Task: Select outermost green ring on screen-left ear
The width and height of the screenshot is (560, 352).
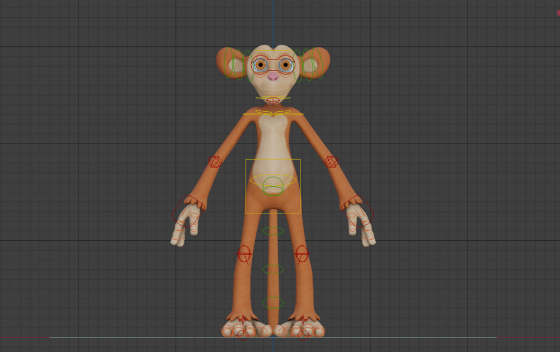Action: tap(228, 63)
